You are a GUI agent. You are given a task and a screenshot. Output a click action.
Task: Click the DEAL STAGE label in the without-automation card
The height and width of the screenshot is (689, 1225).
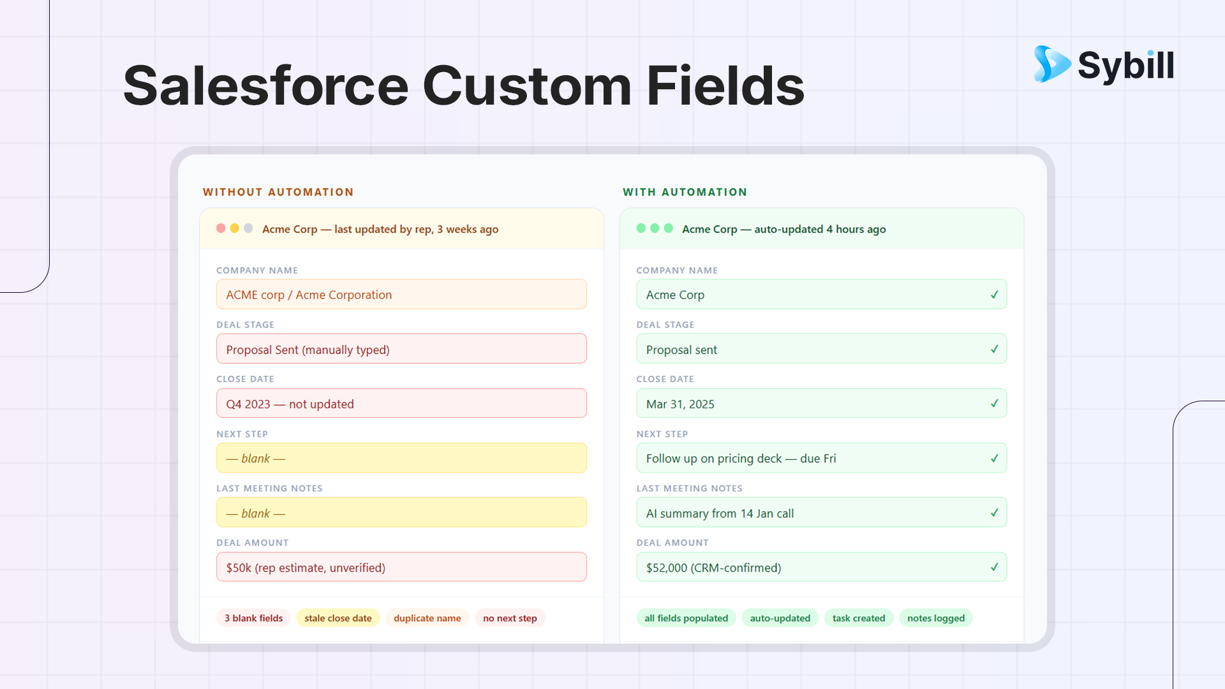pyautogui.click(x=246, y=325)
